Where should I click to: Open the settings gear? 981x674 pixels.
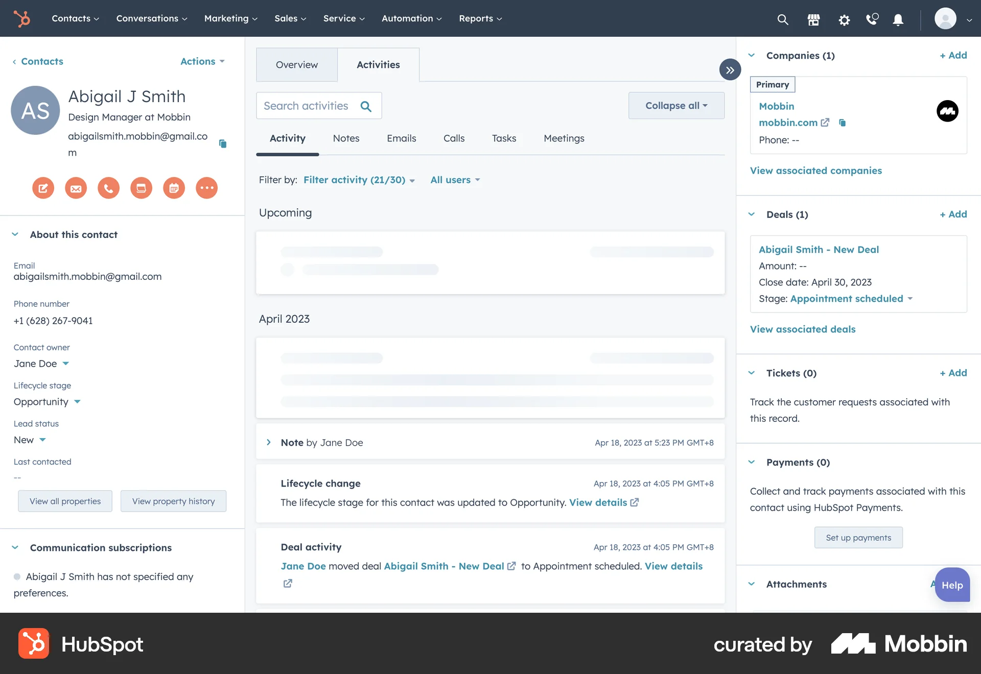(844, 19)
